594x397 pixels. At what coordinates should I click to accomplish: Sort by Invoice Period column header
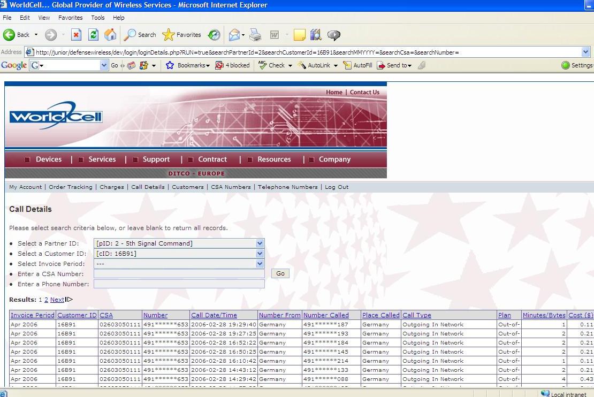33,315
